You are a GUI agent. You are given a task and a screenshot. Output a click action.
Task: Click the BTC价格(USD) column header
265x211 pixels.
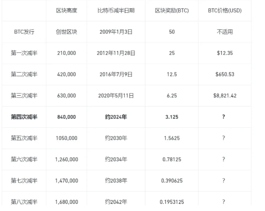225,11
